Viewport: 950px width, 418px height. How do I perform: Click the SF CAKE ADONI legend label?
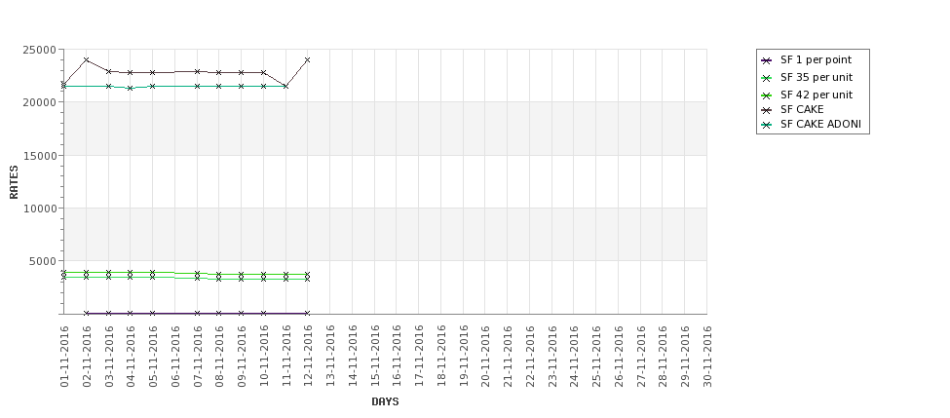coord(820,125)
